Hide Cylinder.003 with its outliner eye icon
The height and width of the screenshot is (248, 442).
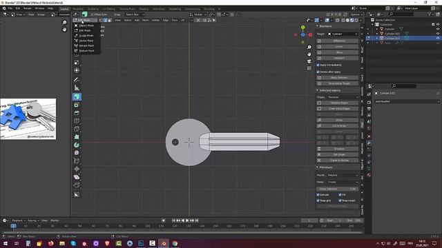438,34
